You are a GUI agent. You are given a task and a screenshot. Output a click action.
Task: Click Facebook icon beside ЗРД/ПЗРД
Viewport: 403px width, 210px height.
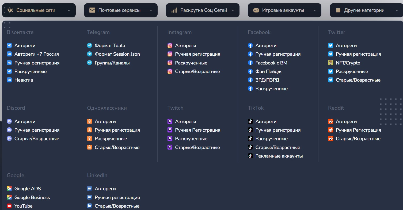tap(250, 80)
